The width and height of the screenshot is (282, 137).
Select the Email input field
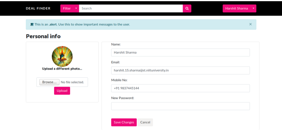pyautogui.click(x=180, y=70)
